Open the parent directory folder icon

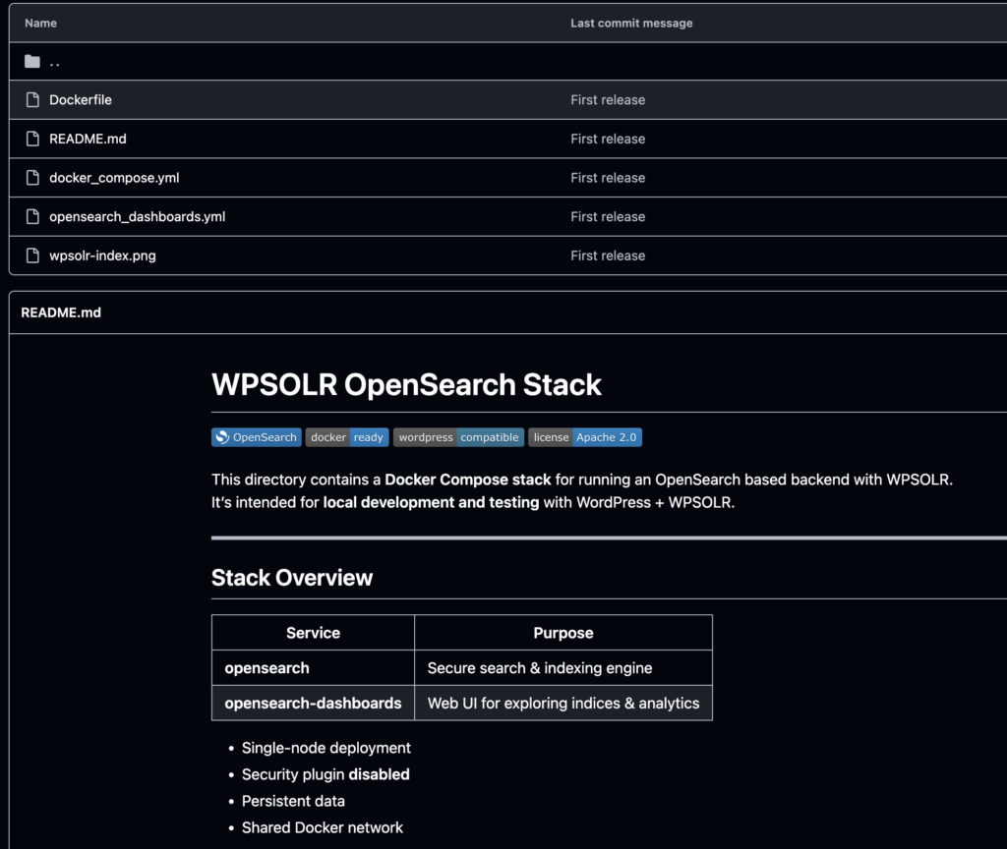32,62
